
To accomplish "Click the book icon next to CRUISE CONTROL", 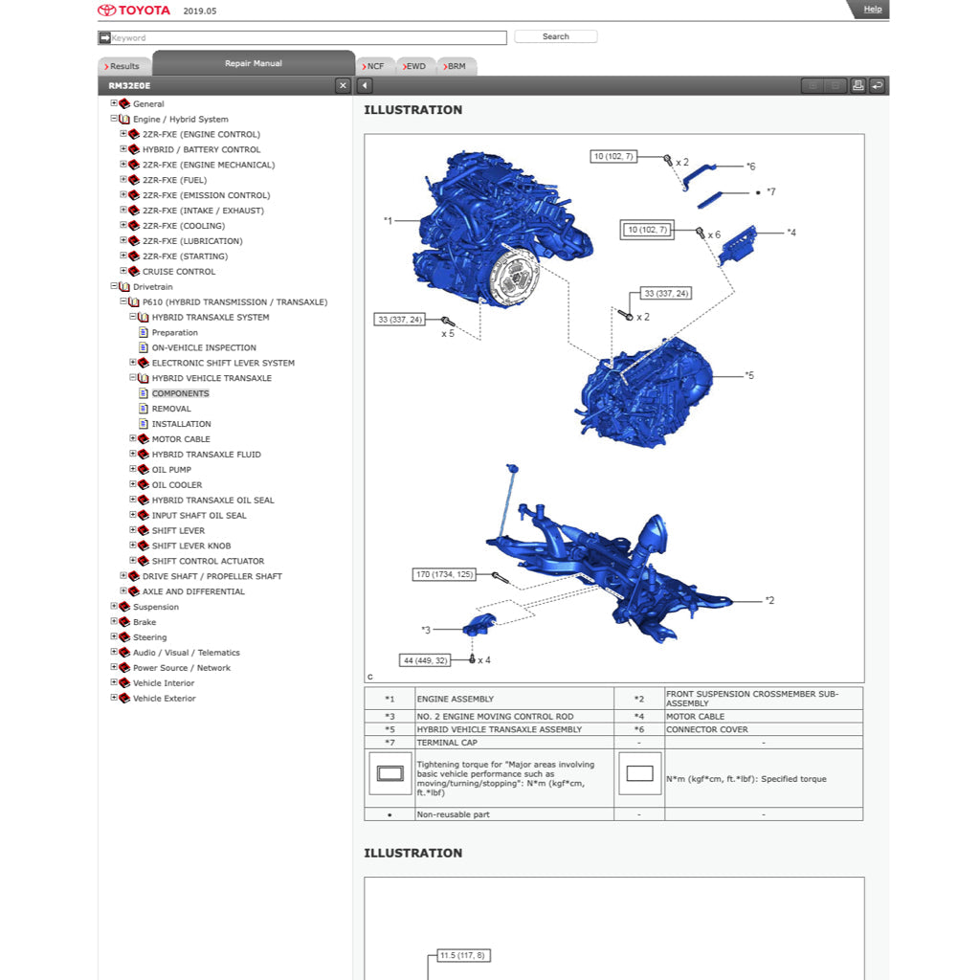I will (x=134, y=272).
